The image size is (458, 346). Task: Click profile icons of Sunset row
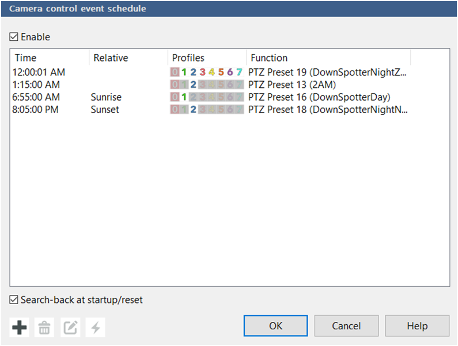click(x=206, y=110)
